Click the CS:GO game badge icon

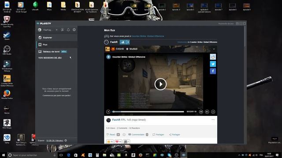[108, 49]
